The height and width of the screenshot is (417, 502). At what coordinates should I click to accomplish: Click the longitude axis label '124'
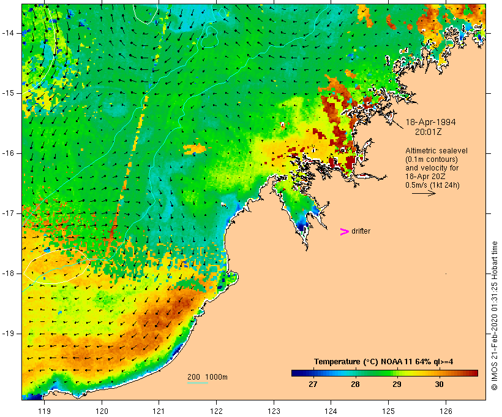(331, 411)
